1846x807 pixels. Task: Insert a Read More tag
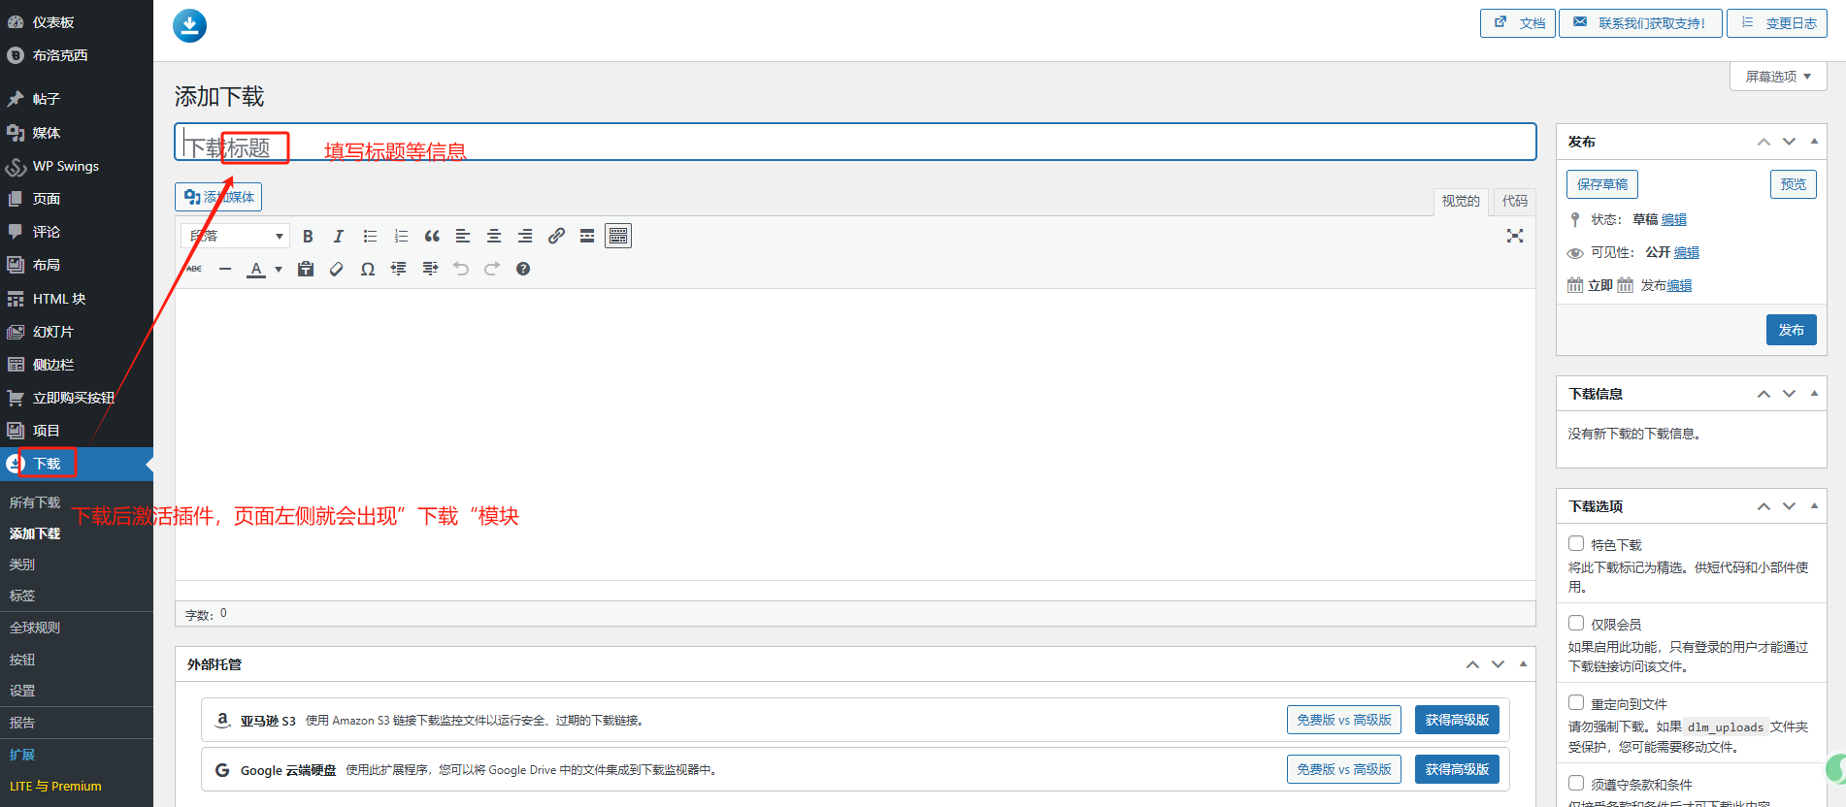587,236
